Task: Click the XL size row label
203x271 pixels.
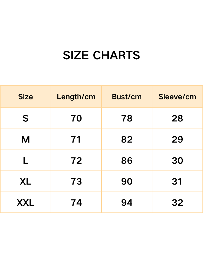Action: point(25,182)
